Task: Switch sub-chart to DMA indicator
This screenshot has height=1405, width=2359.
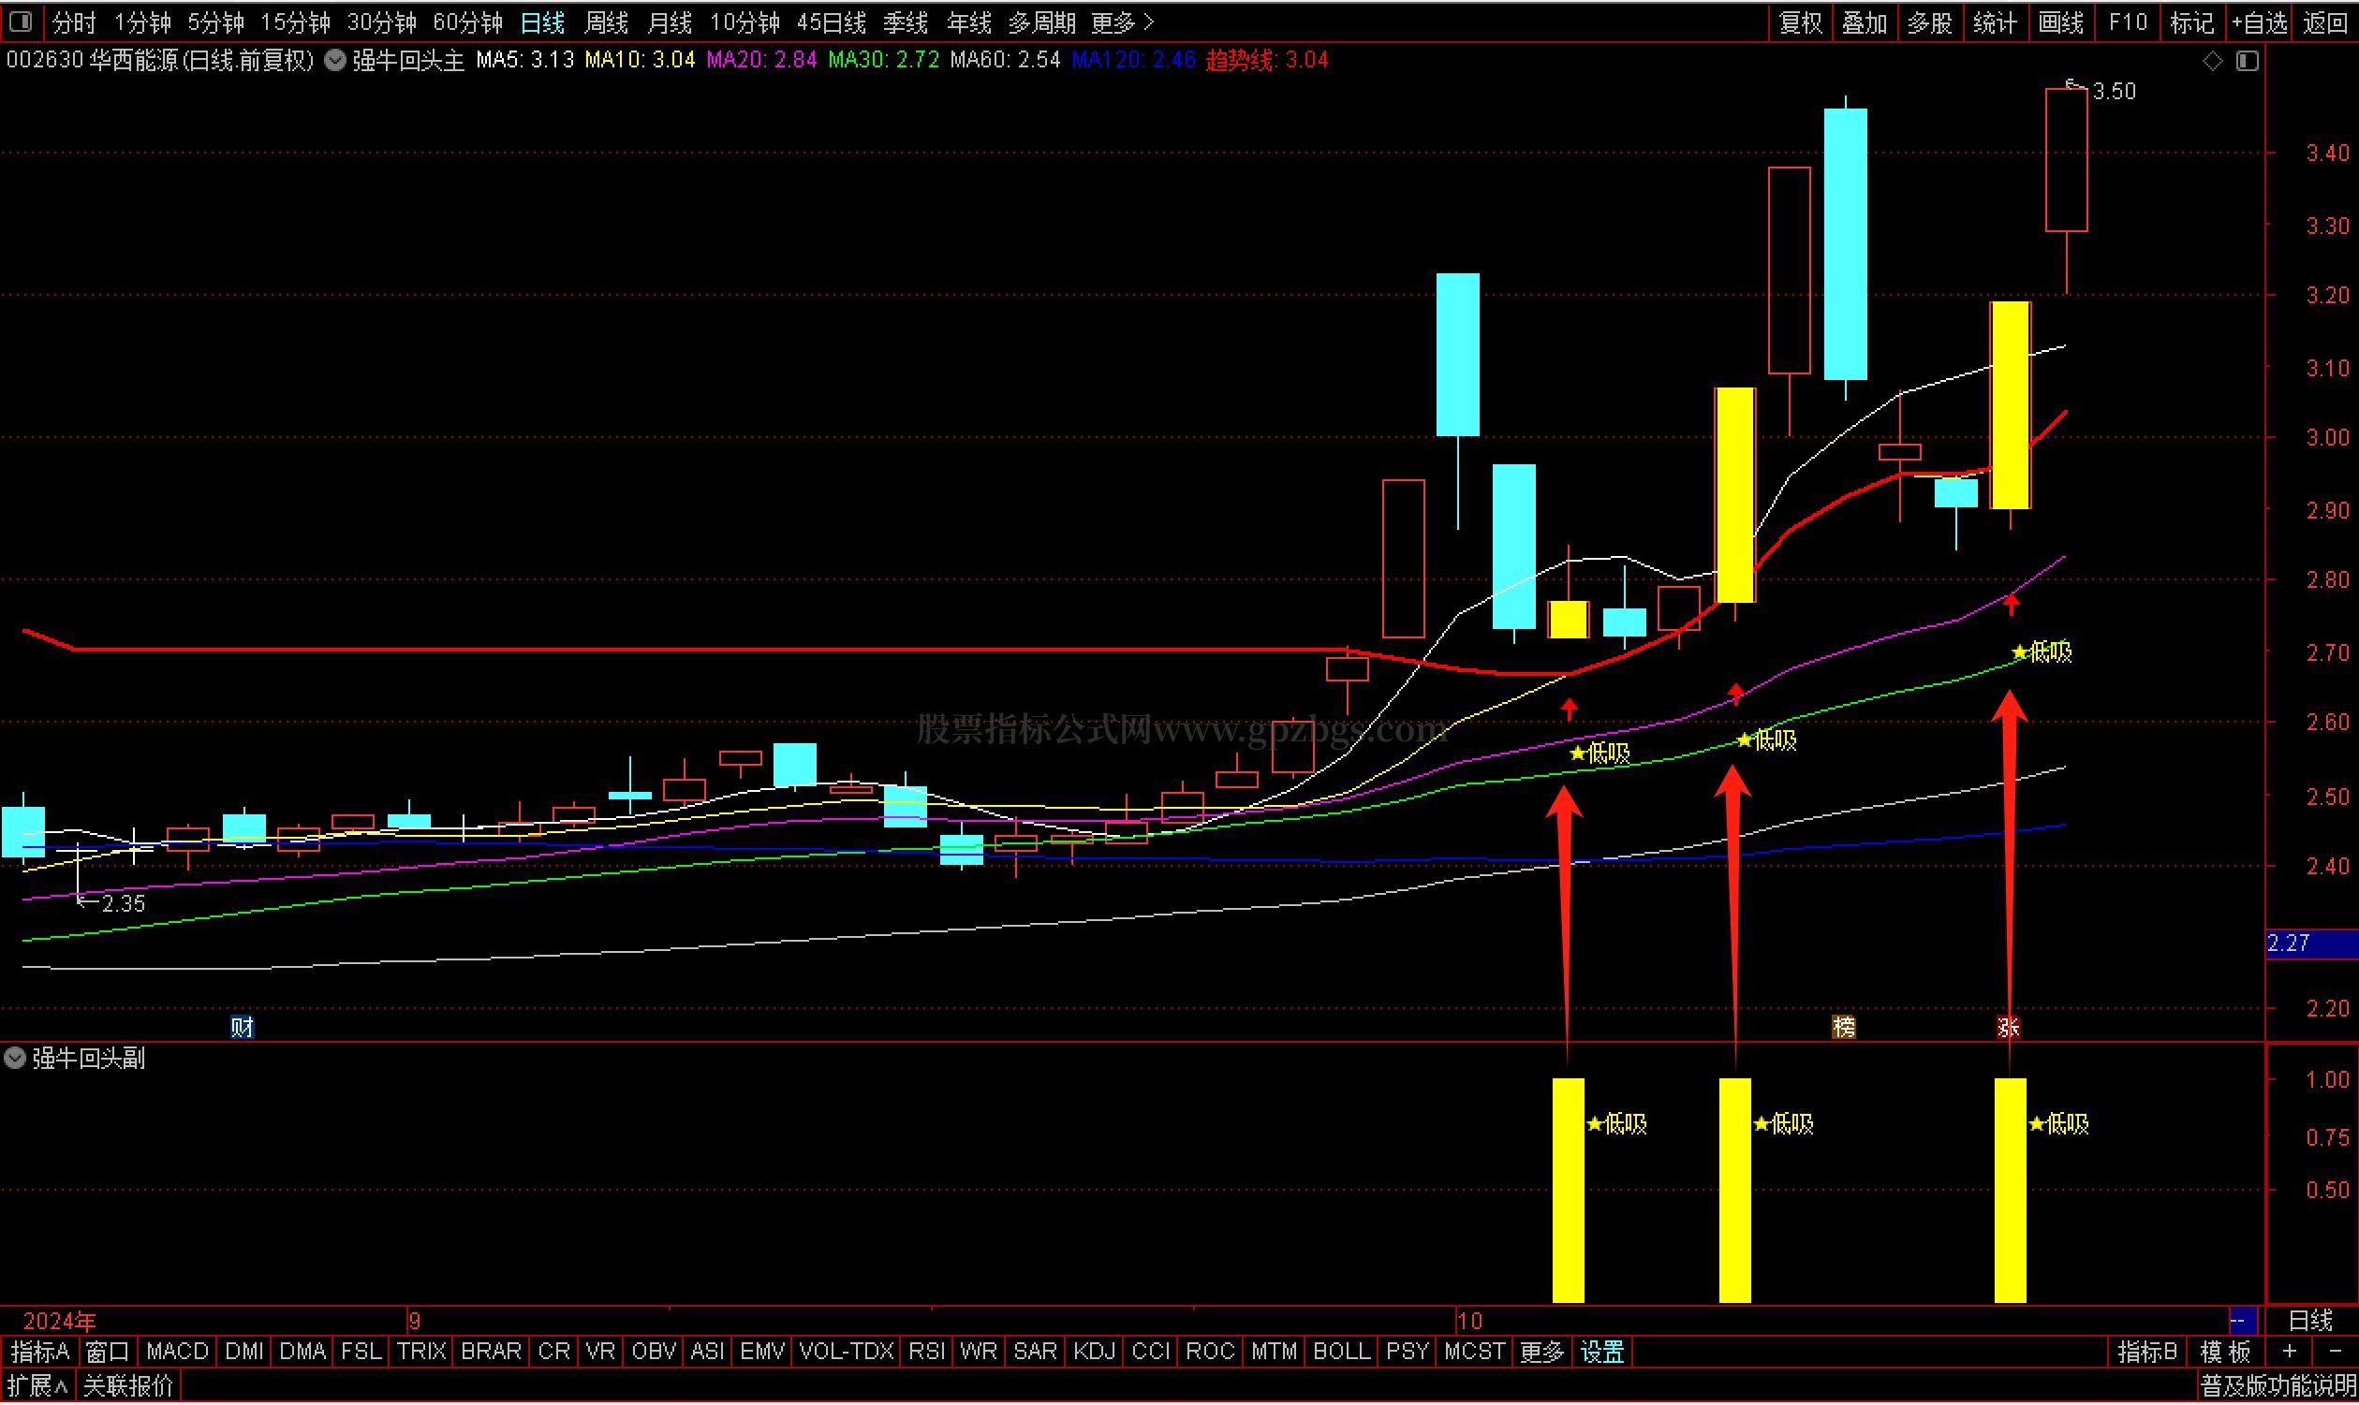Action: pyautogui.click(x=303, y=1353)
